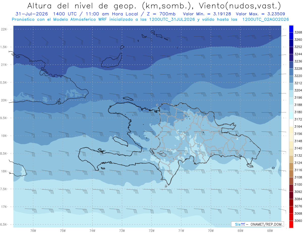Click the '6.5N' latitude axis label
The width and height of the screenshot is (303, 234).
(4, 224)
